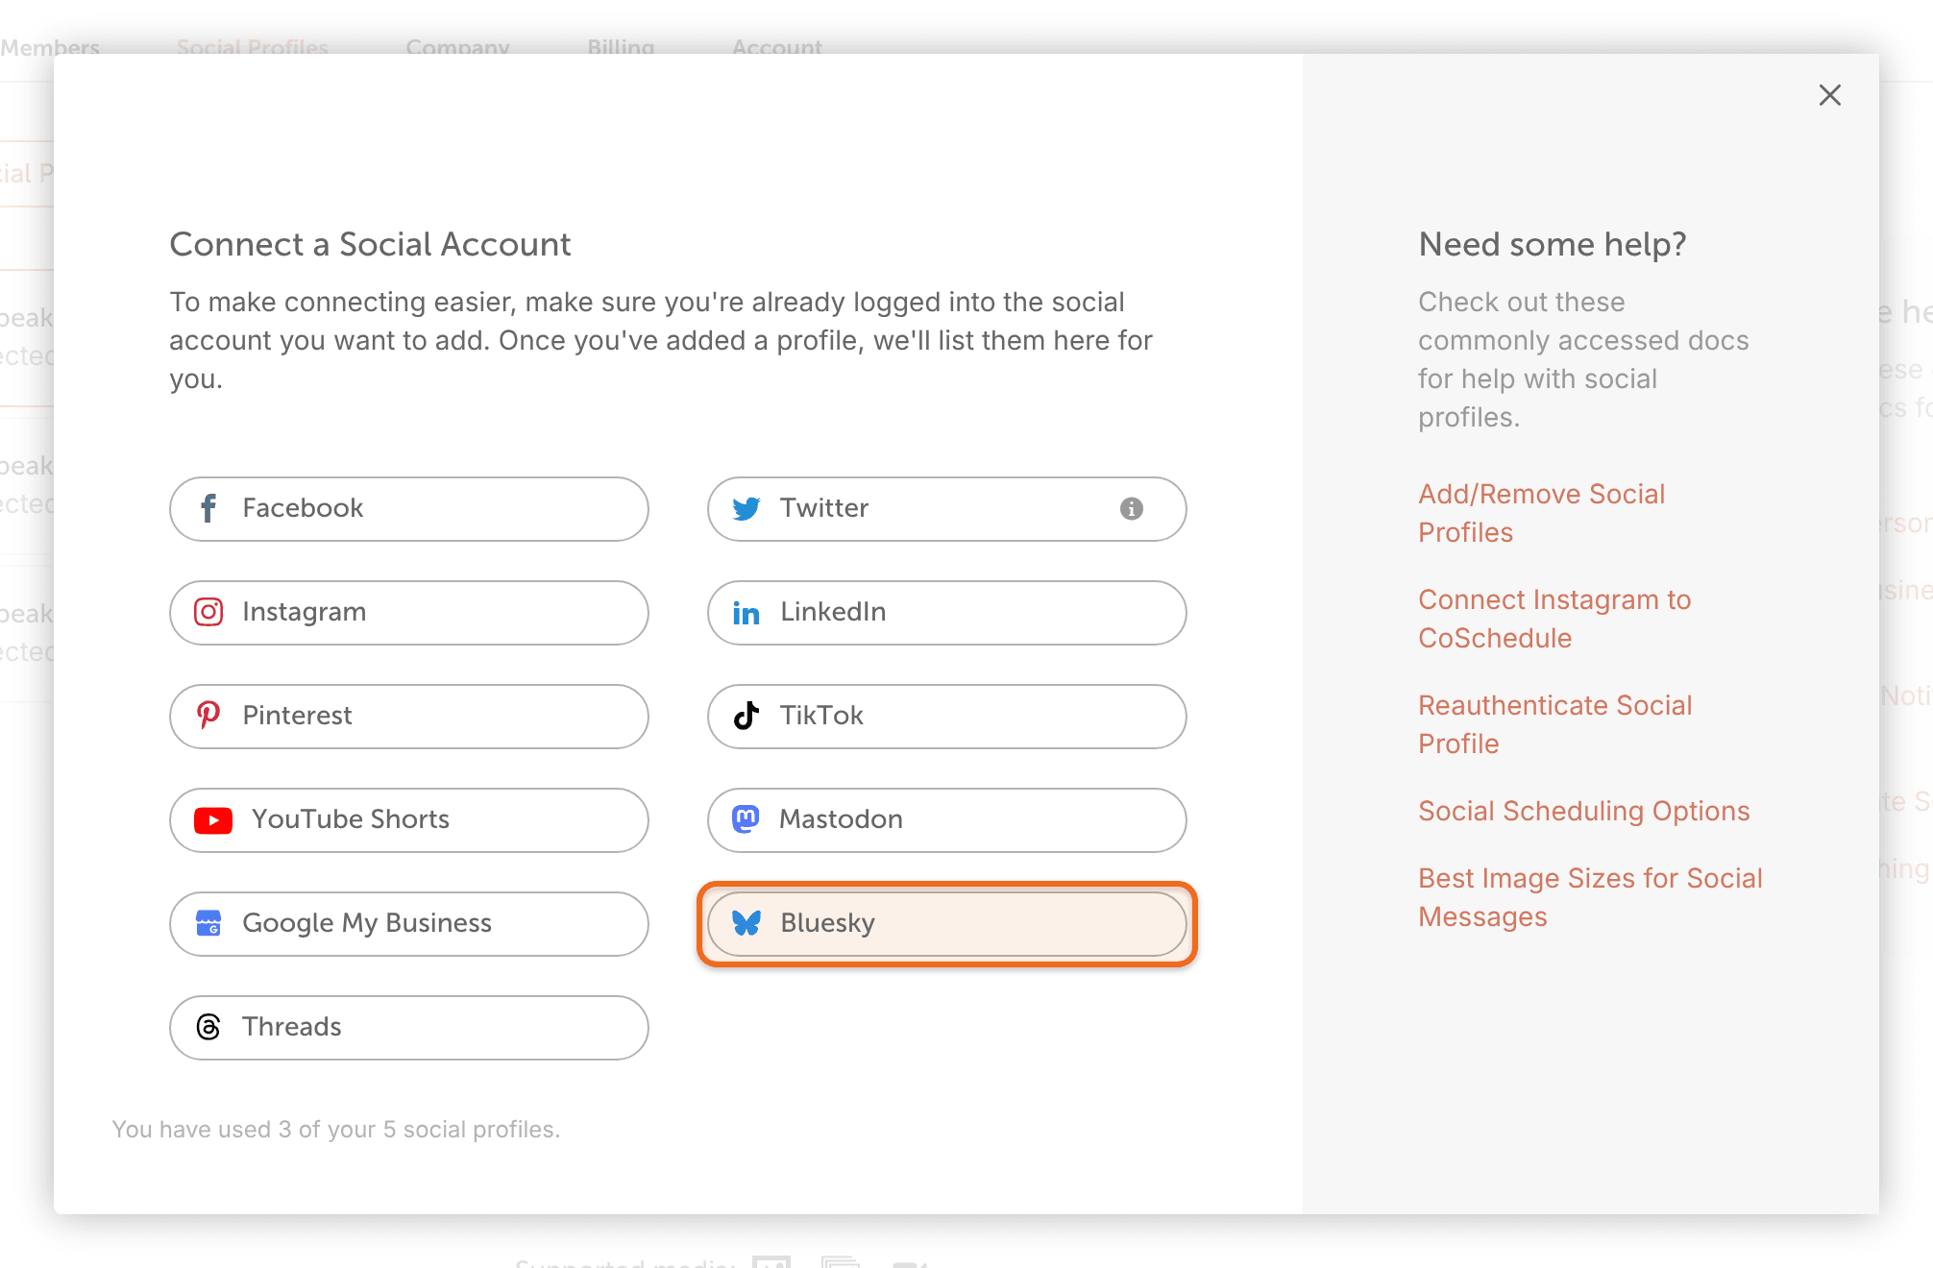
Task: Connect a Twitter account
Action: point(947,508)
